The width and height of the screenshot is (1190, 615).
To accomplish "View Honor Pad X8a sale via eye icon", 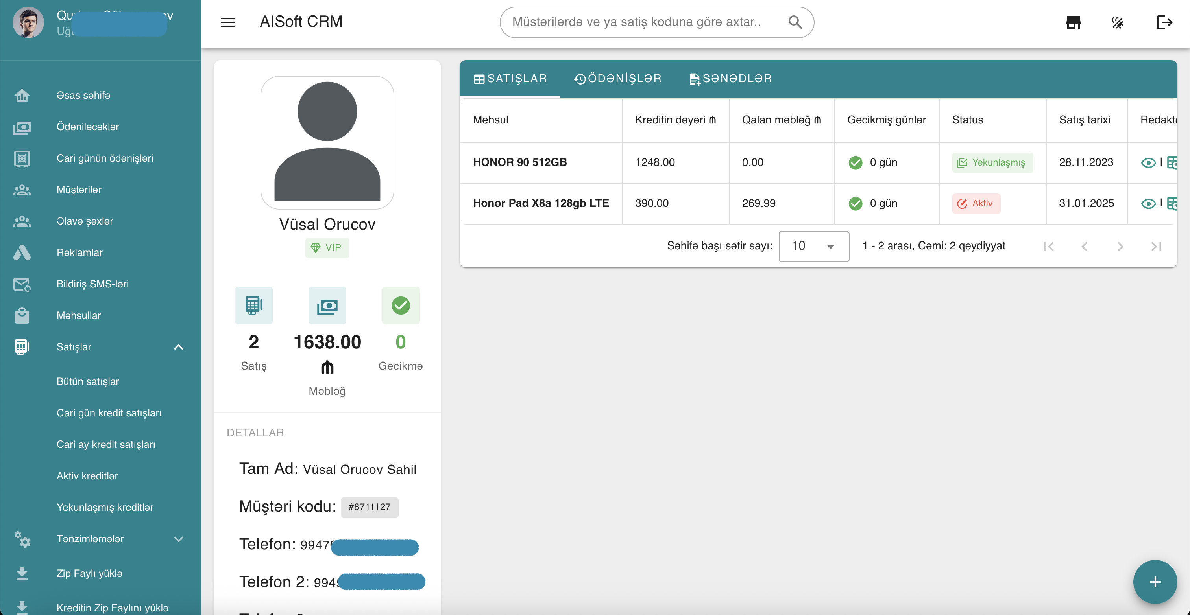I will click(x=1148, y=203).
